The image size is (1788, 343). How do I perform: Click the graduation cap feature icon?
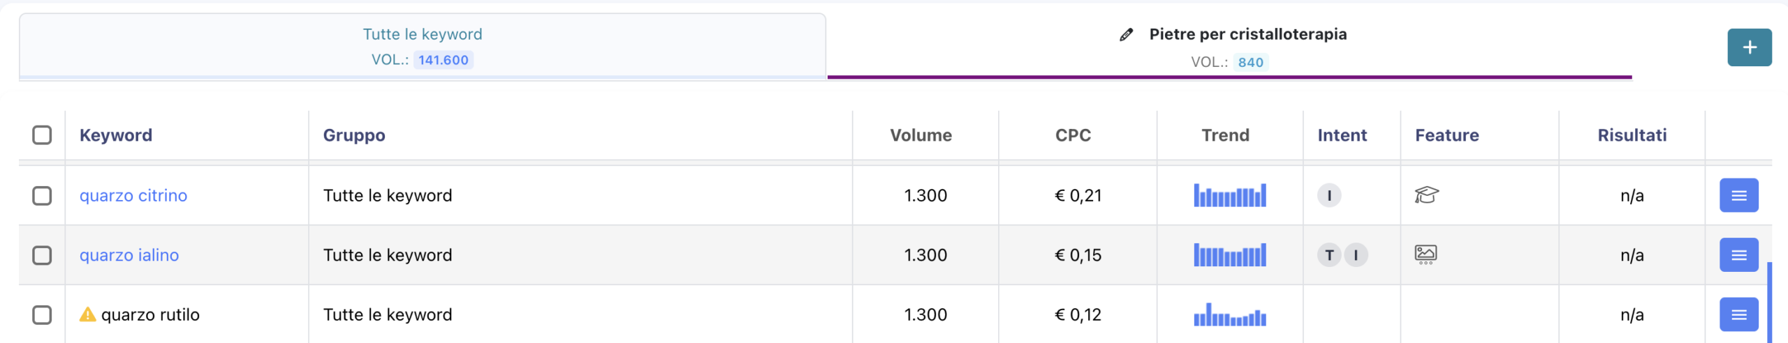click(x=1426, y=195)
